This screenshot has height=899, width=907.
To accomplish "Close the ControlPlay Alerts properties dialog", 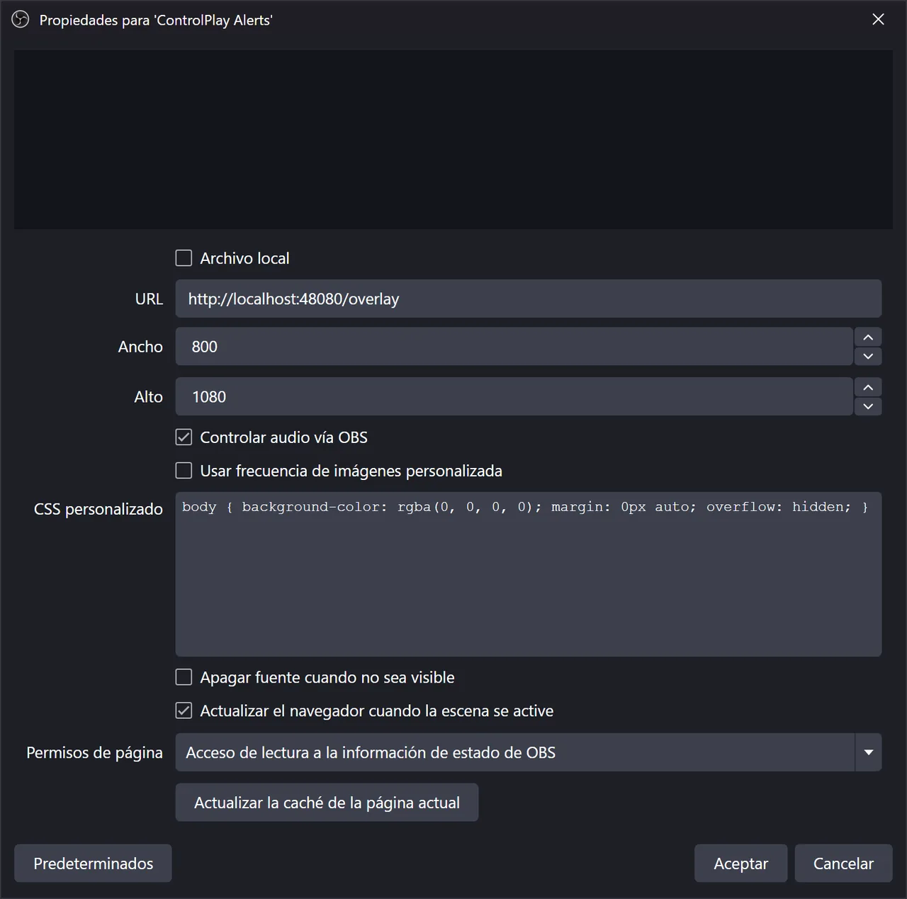I will (x=878, y=19).
